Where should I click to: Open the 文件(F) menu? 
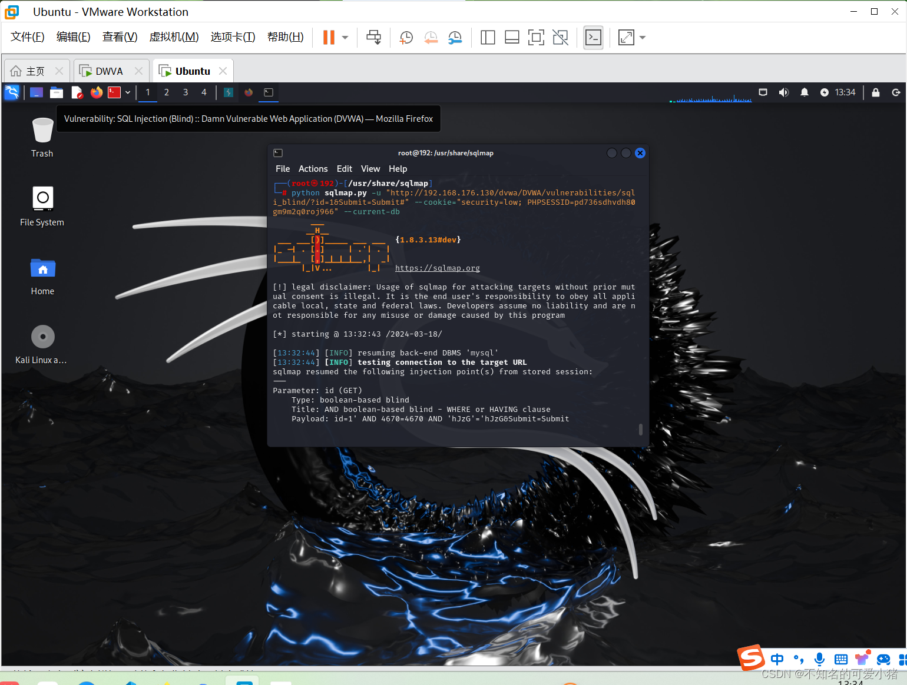27,37
